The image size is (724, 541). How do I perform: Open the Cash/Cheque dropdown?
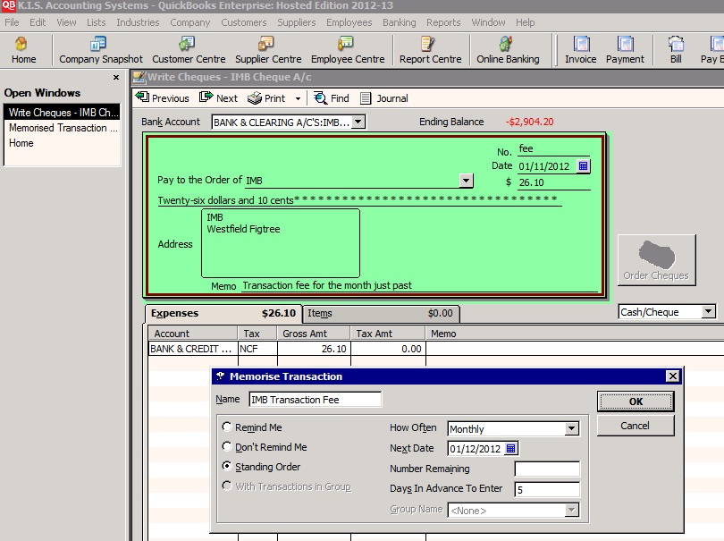tap(708, 312)
